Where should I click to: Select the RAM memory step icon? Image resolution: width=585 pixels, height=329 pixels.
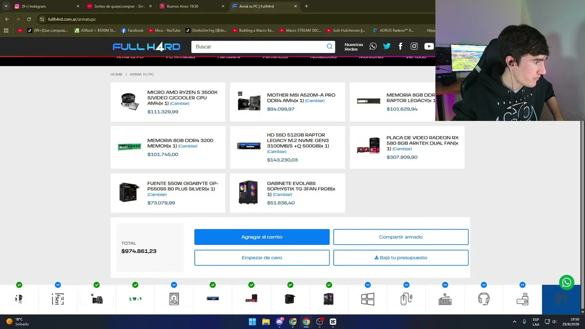(135, 299)
